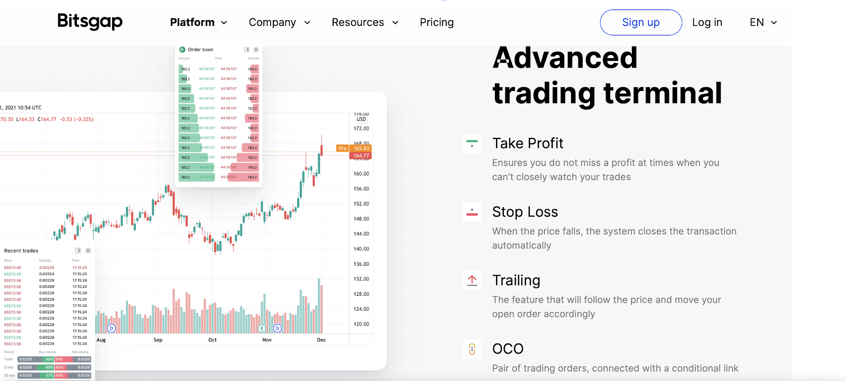Open the Company dropdown menu
846x381 pixels.
coord(279,22)
